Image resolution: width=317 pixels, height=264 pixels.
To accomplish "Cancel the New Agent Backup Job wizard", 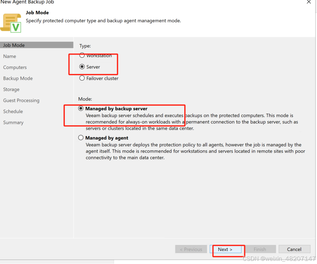I will pyautogui.click(x=294, y=249).
